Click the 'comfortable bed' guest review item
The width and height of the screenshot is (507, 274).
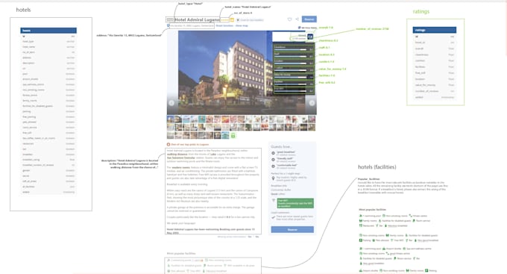(283, 166)
